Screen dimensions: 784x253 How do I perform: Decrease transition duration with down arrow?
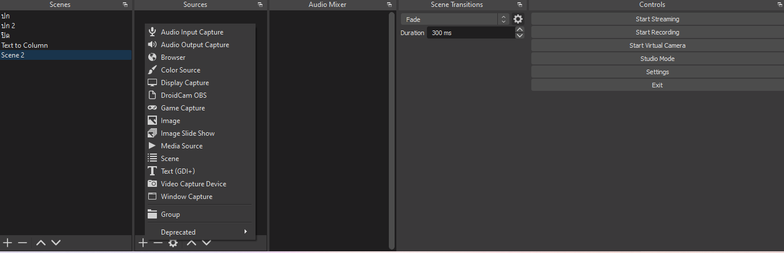520,36
